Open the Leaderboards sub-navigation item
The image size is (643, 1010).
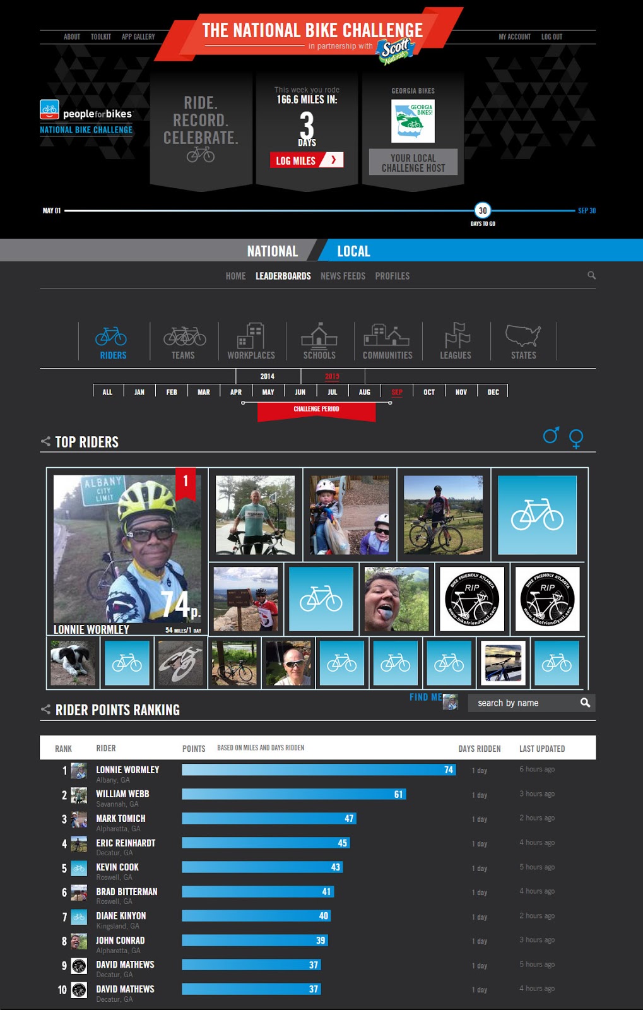coord(283,276)
